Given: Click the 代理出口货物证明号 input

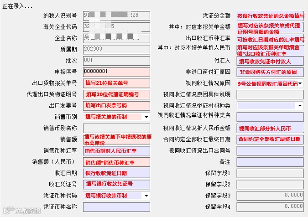Looking at the screenshot, I should point(116,94).
